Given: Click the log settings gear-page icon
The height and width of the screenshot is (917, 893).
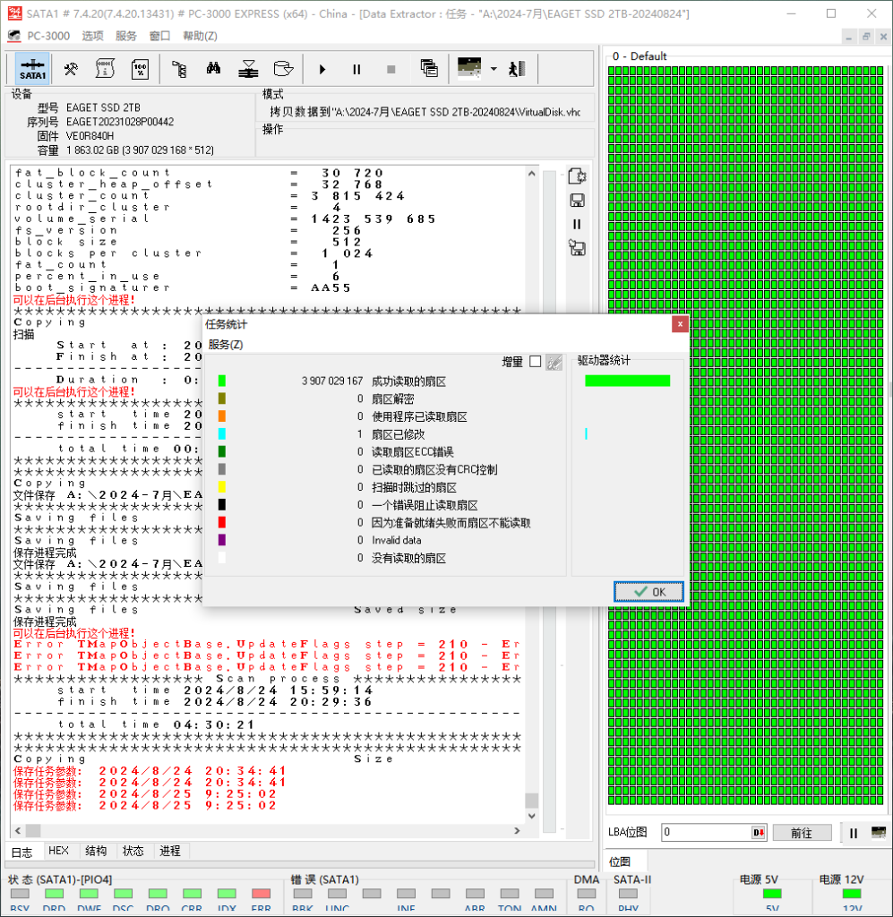Looking at the screenshot, I should [577, 176].
